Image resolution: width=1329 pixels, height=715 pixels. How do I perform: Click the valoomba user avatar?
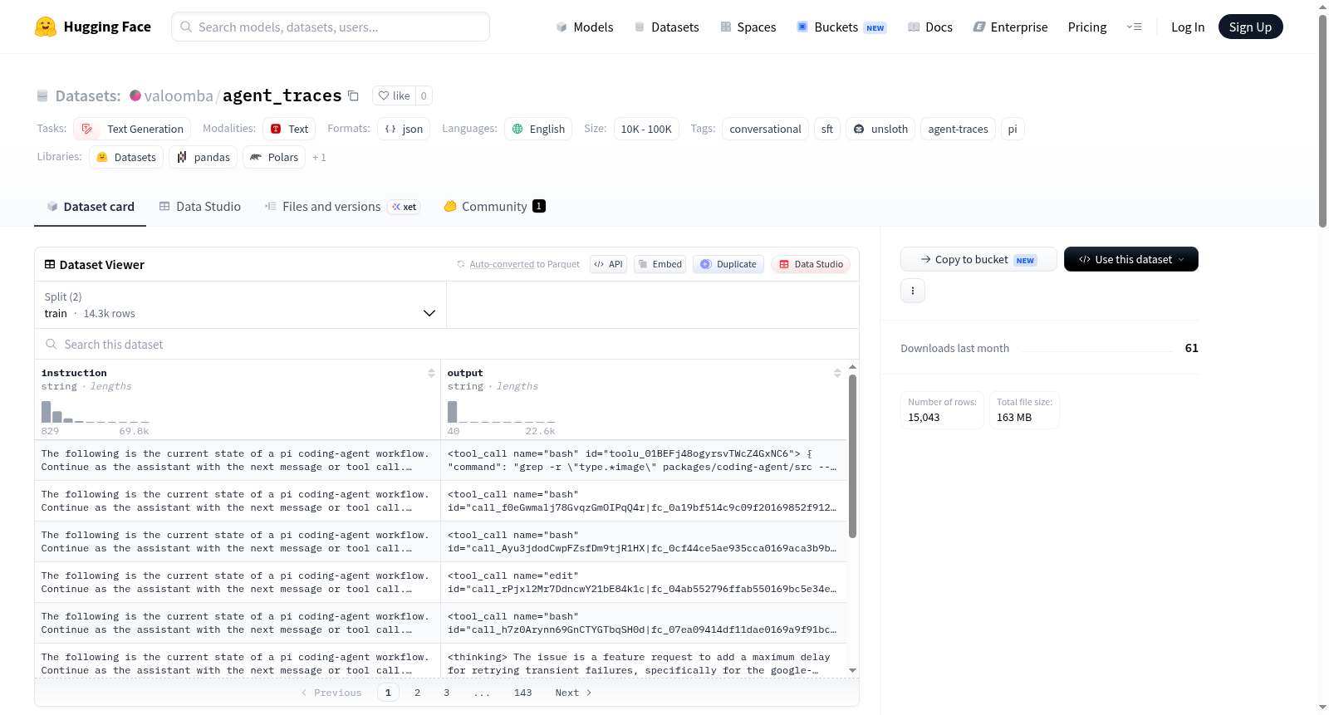(x=135, y=95)
